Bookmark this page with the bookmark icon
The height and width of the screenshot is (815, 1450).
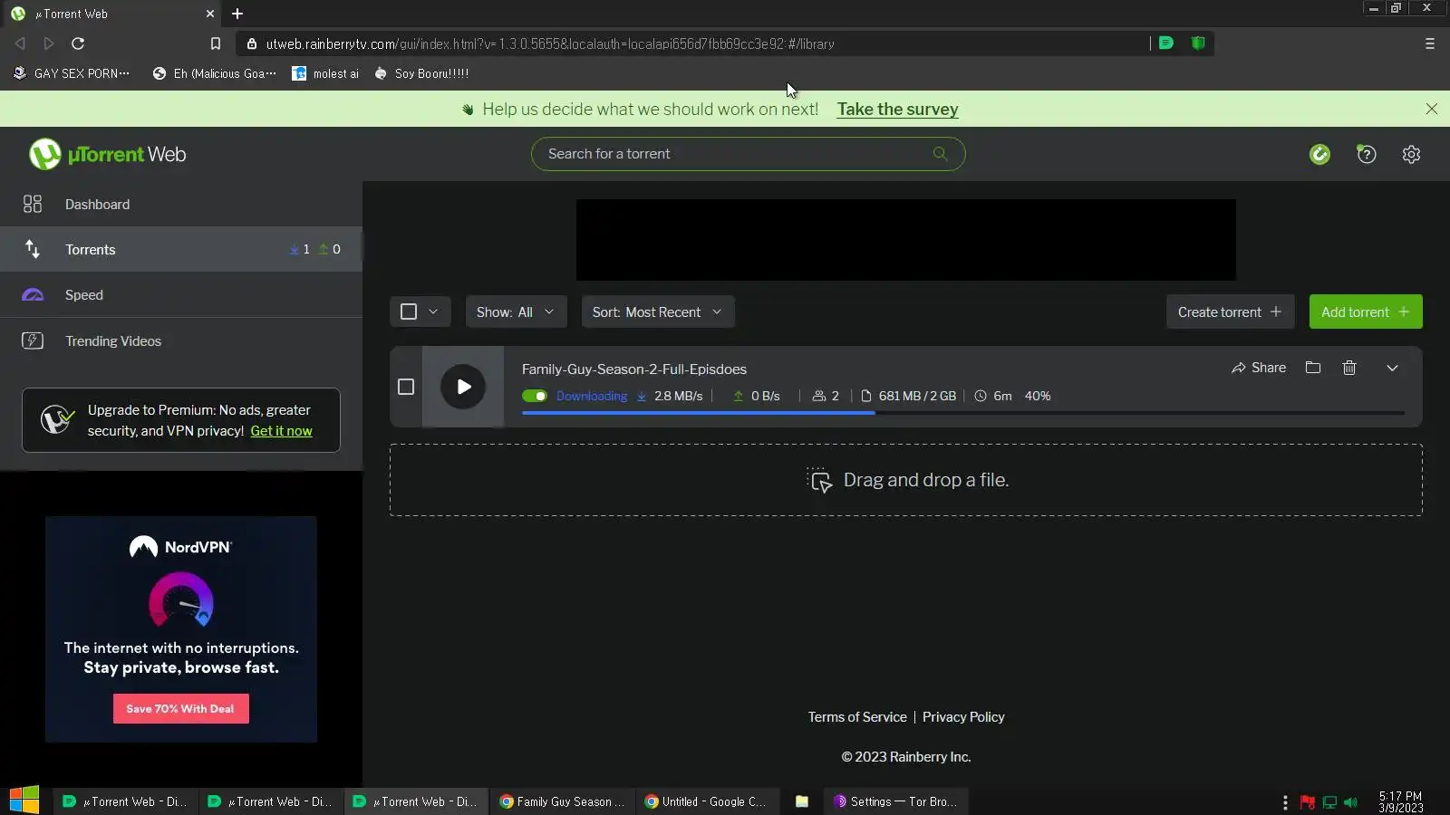pyautogui.click(x=216, y=43)
